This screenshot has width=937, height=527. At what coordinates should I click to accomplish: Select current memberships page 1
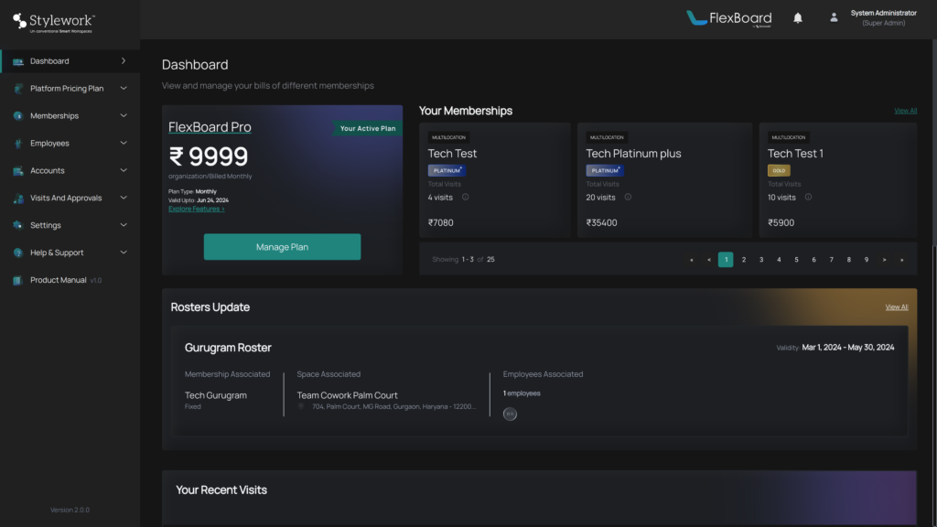pyautogui.click(x=726, y=260)
